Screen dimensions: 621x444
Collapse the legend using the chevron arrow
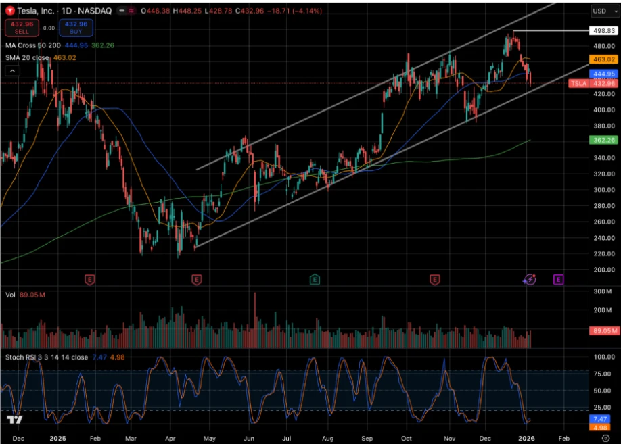(12, 70)
